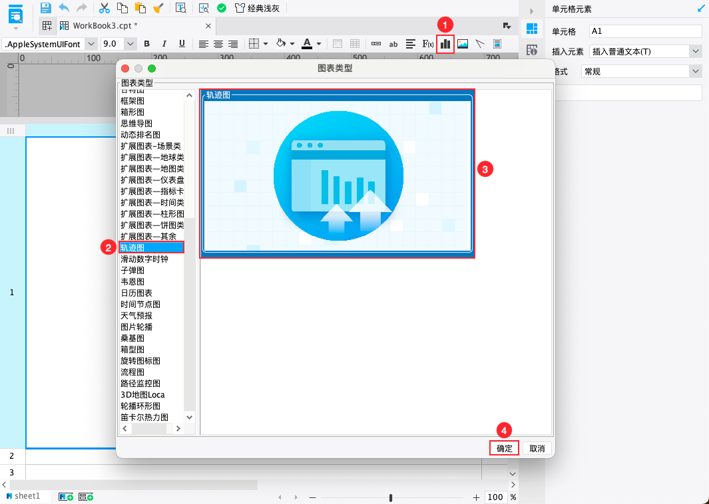Toggle Bold formatting
This screenshot has height=504, width=709.
click(146, 44)
